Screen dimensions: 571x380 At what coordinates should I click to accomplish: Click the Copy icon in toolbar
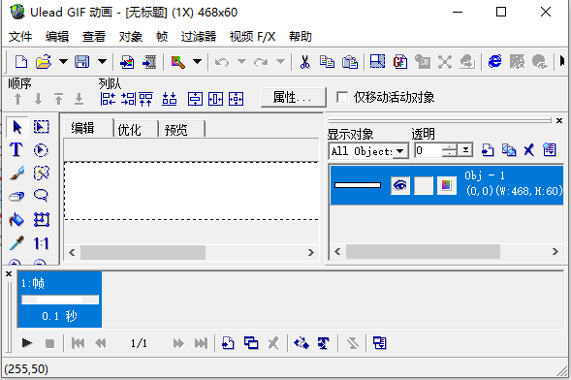tap(327, 62)
